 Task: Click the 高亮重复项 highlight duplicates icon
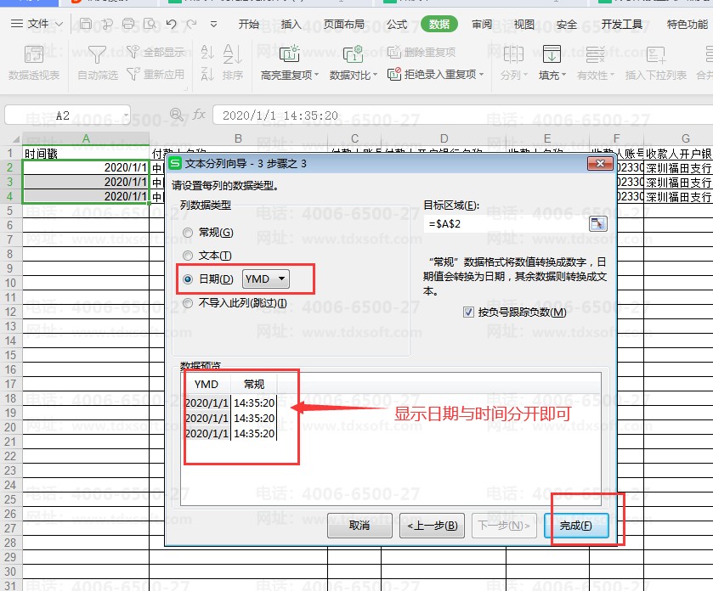tap(290, 55)
